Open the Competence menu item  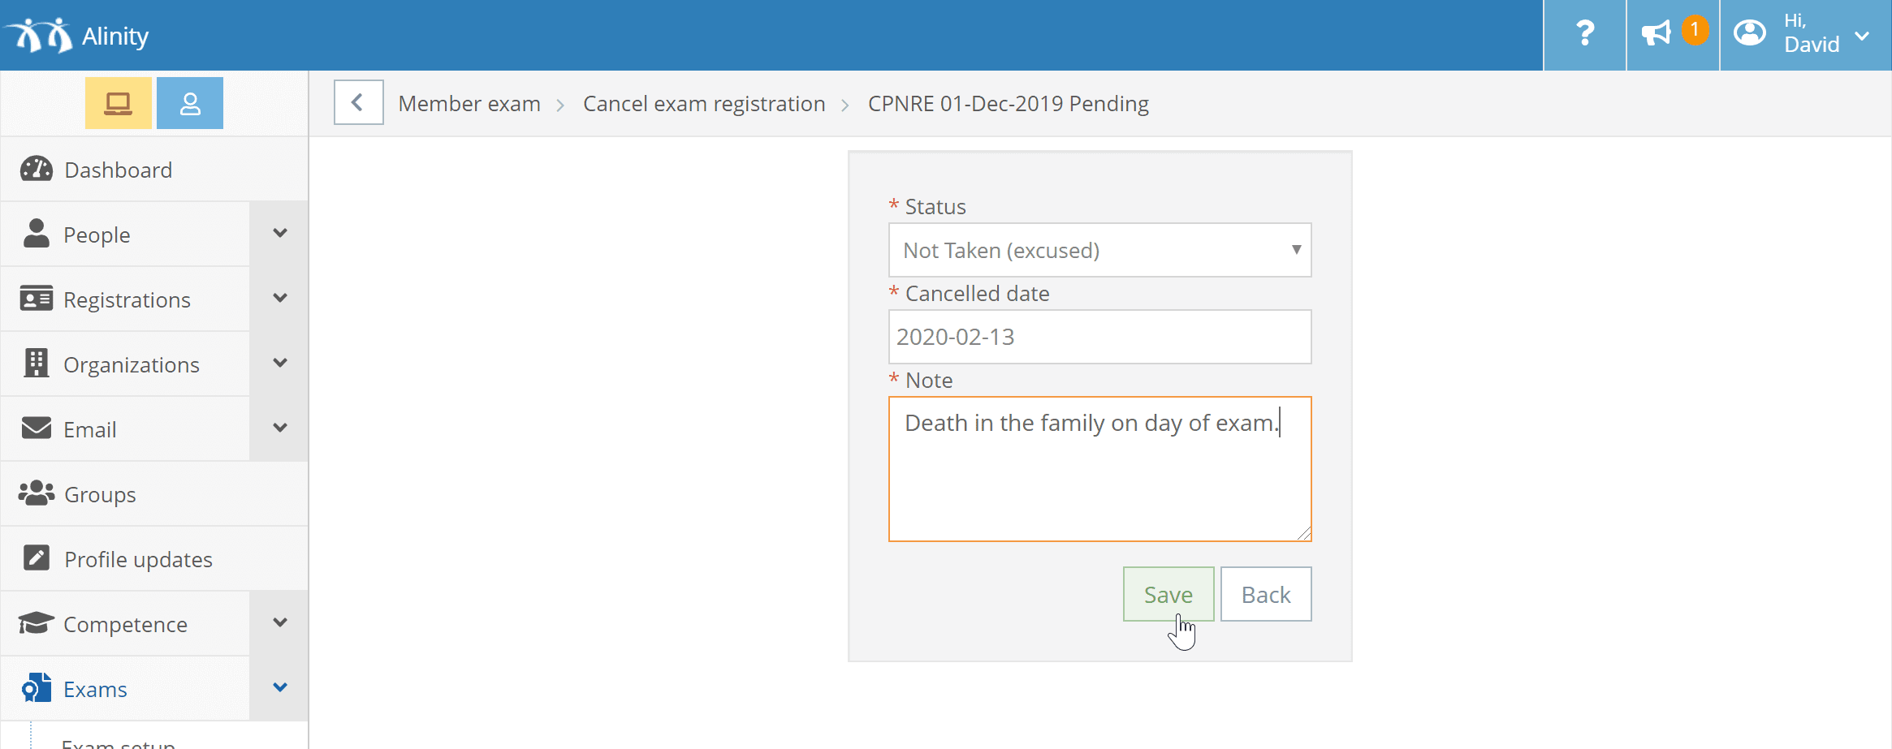point(125,623)
